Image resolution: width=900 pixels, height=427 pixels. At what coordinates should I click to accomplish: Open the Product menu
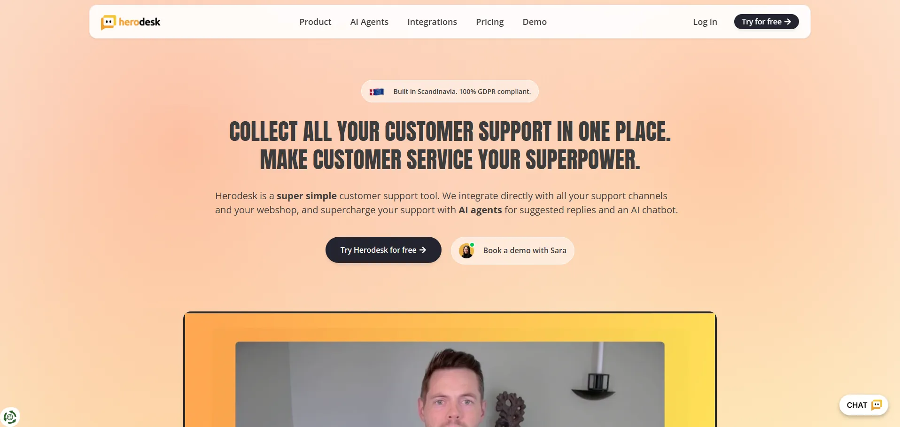pos(315,22)
